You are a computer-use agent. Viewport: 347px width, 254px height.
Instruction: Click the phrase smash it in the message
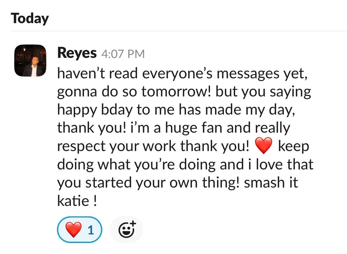click(x=271, y=182)
